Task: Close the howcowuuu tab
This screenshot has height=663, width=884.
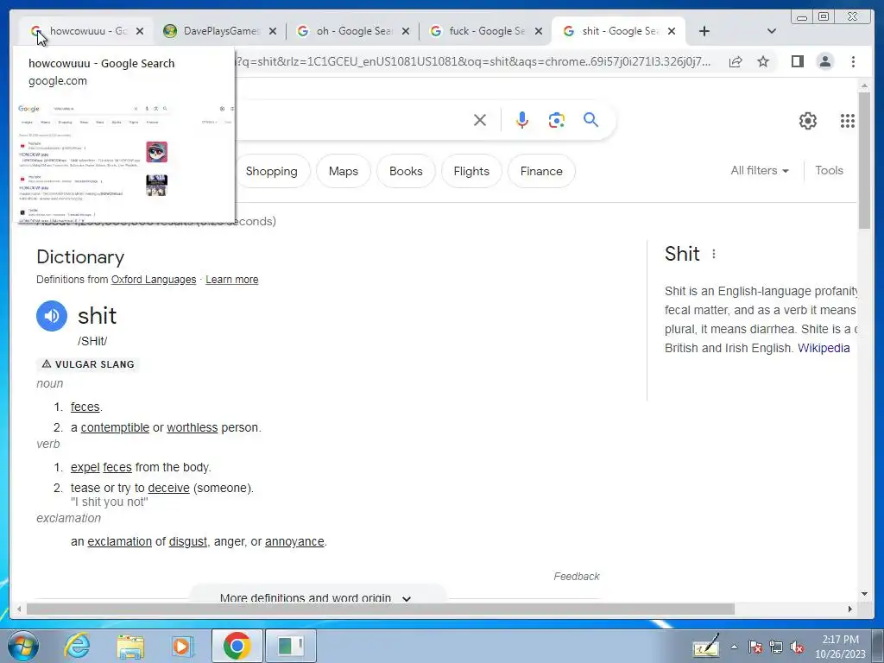Action: [x=140, y=32]
